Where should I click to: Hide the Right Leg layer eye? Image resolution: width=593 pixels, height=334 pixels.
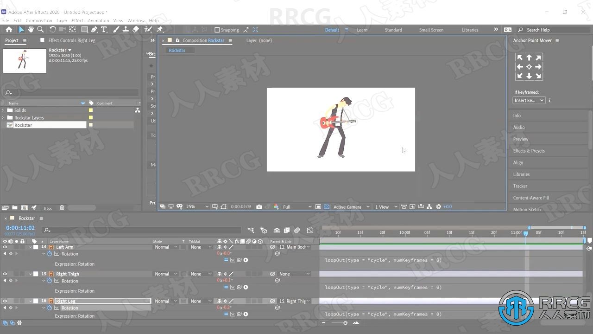point(5,301)
